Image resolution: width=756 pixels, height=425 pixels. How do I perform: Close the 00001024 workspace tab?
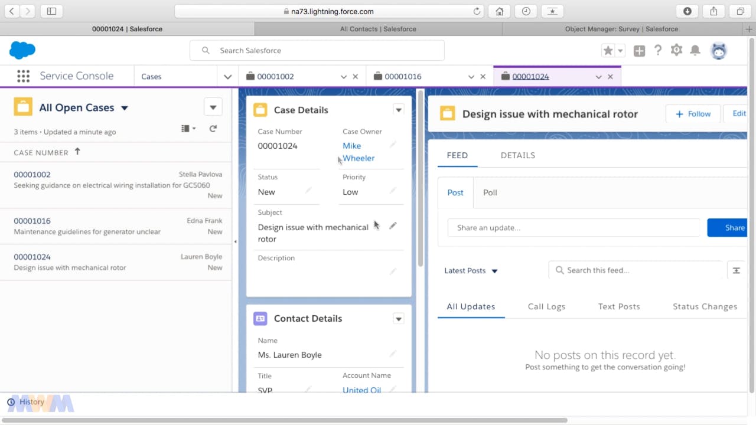pyautogui.click(x=610, y=77)
